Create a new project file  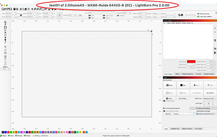pos(3,9)
